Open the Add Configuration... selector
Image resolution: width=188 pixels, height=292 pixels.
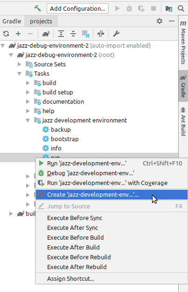(x=77, y=8)
